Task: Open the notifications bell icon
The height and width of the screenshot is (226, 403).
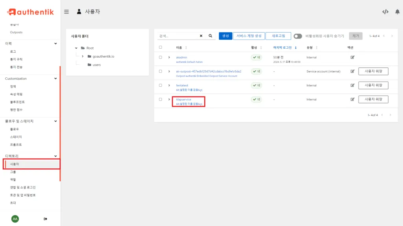Action: pyautogui.click(x=397, y=12)
